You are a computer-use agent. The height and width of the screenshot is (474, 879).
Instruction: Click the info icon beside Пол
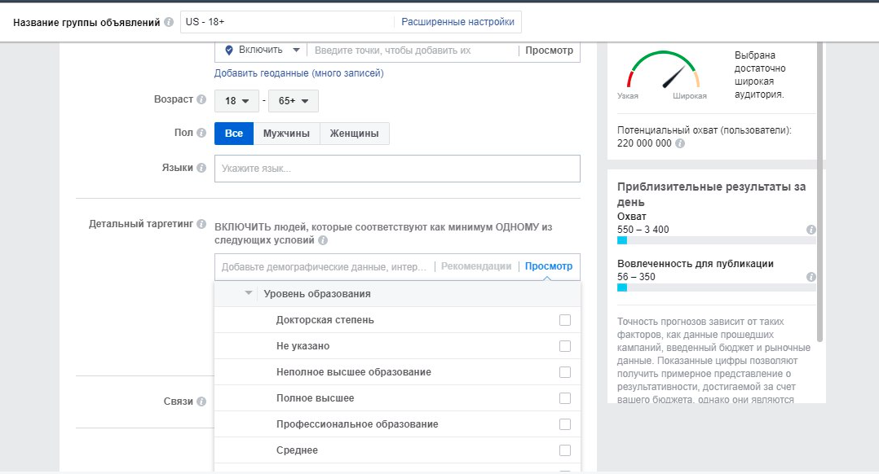[x=201, y=133]
